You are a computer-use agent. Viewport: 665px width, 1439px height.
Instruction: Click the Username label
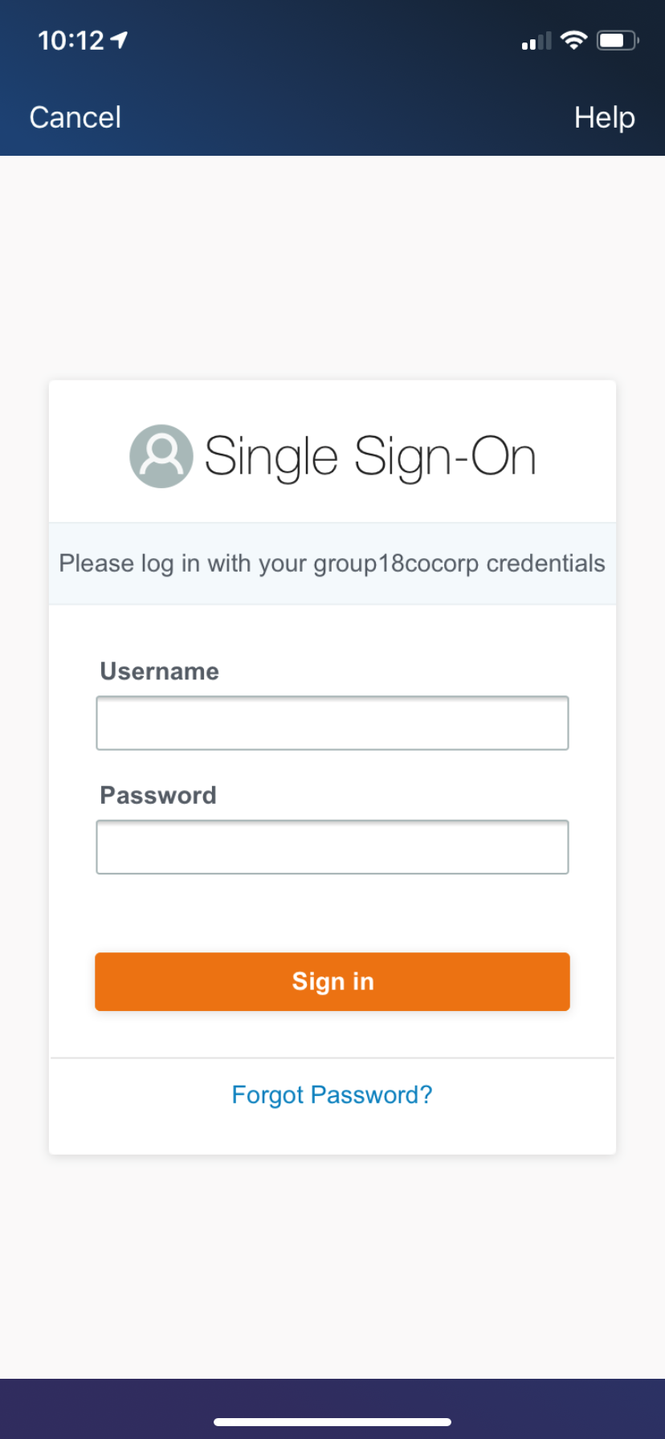[x=160, y=671]
